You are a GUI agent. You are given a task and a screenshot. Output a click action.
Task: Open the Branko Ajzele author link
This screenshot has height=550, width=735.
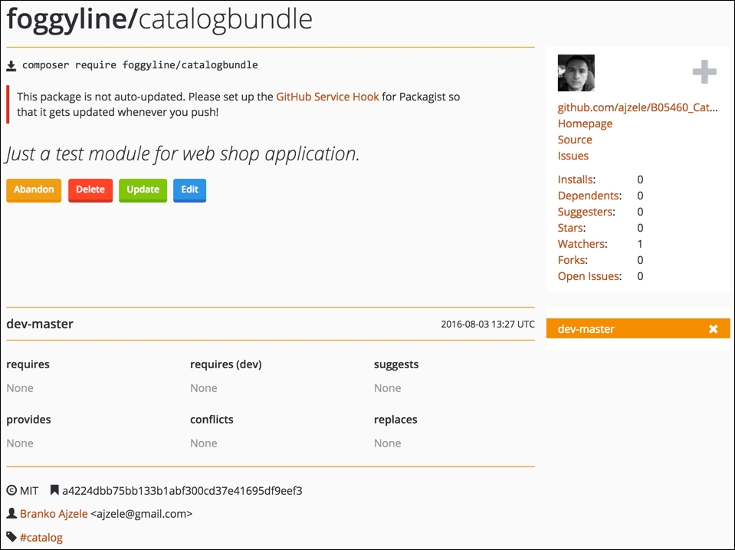click(x=54, y=514)
